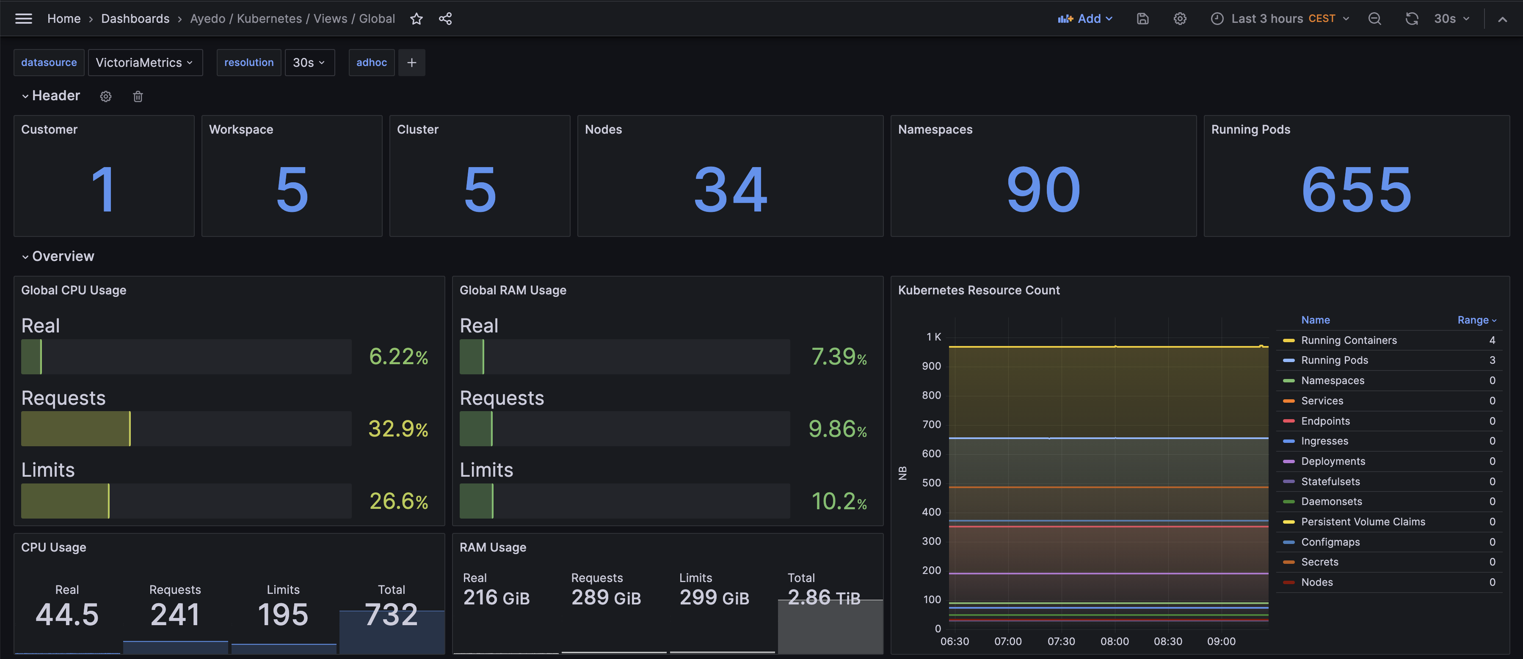Collapse the Header row

pos(51,96)
